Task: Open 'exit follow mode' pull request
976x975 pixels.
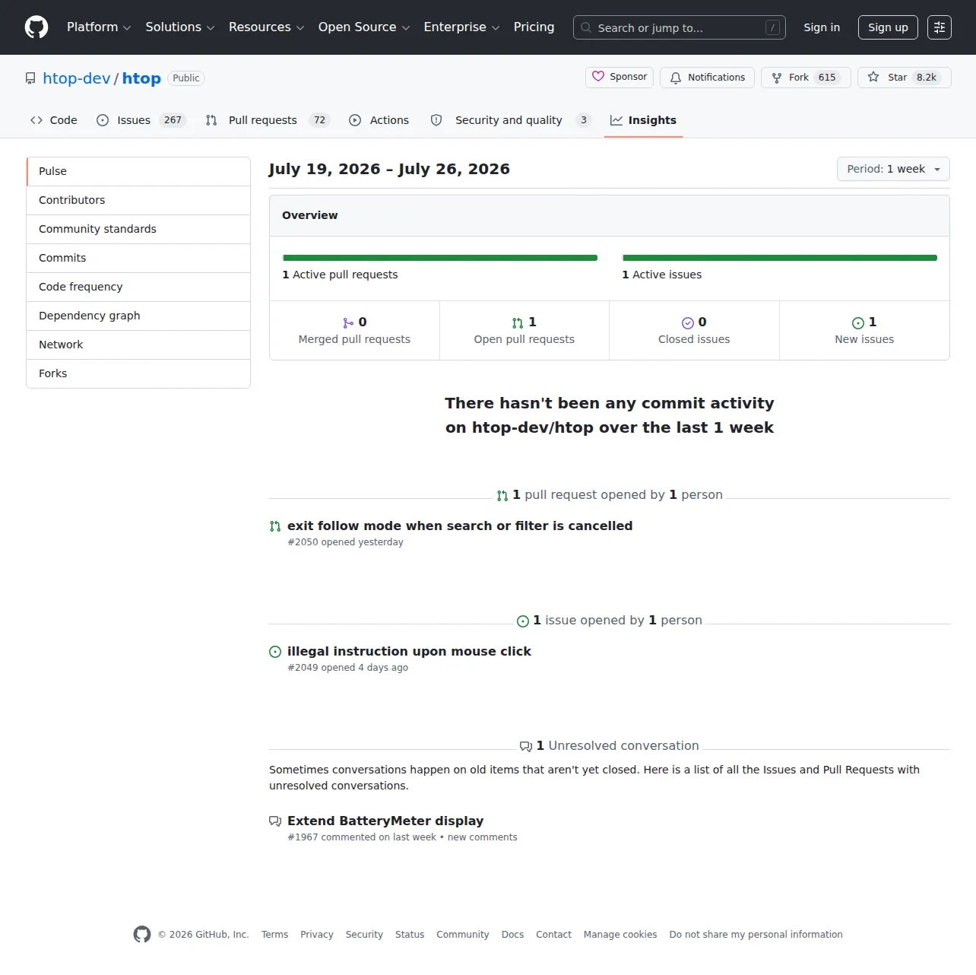Action: coord(460,526)
